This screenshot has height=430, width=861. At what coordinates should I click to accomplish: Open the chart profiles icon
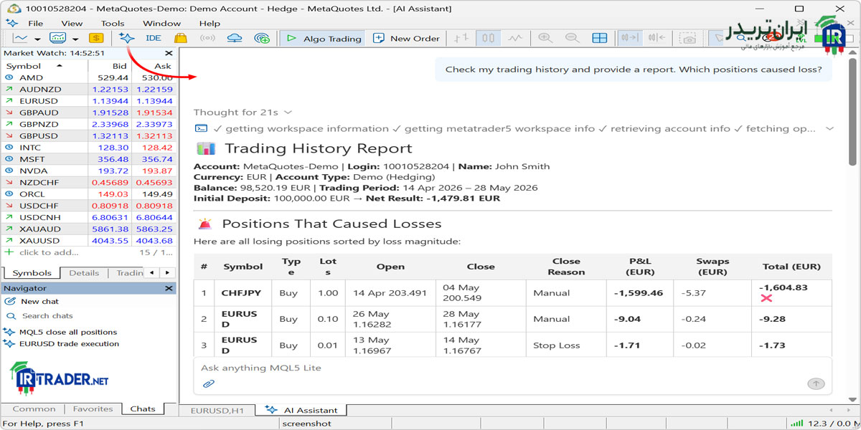(57, 38)
